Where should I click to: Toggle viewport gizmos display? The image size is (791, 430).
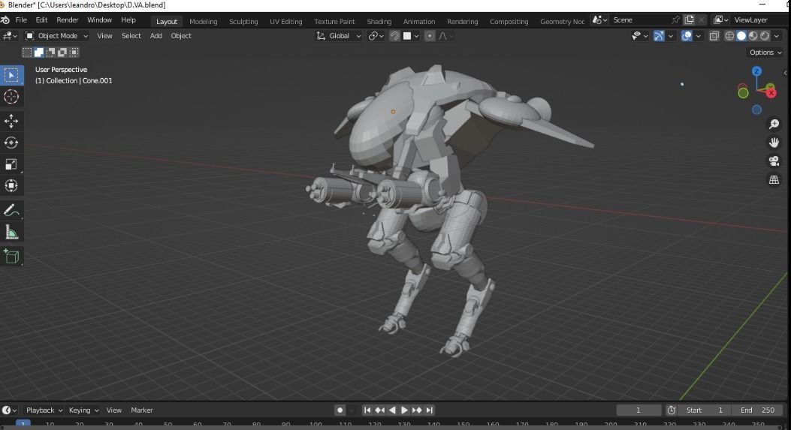659,36
